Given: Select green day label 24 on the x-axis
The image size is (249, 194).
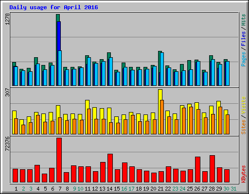Looking at the screenshot, I should click(182, 189).
